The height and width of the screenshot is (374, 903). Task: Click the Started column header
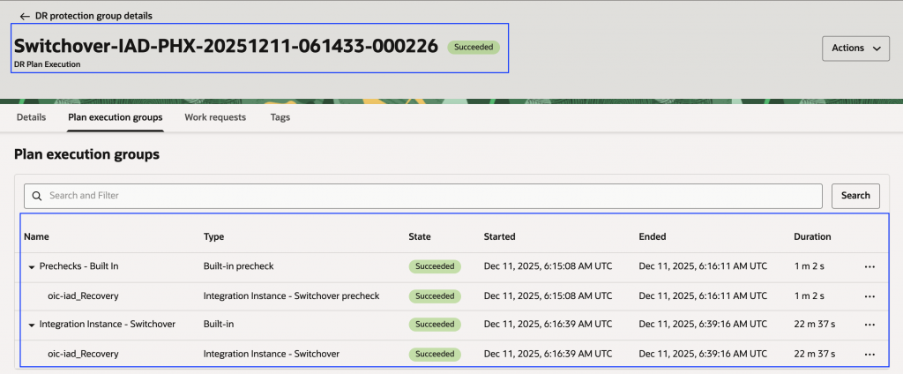click(x=499, y=236)
